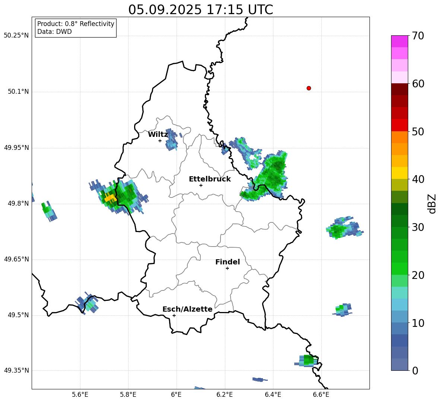
Task: Click the small echo near 6.7°E 49.52°N
Action: pos(343,310)
